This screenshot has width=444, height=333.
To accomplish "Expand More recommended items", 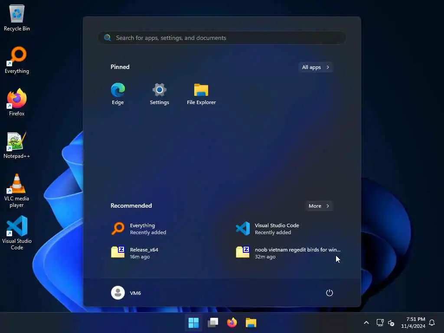I will point(319,206).
